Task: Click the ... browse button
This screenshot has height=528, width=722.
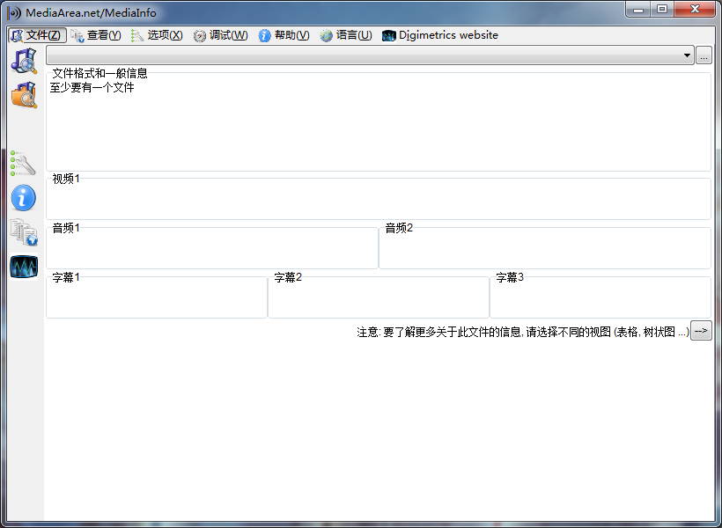Action: 705,55
